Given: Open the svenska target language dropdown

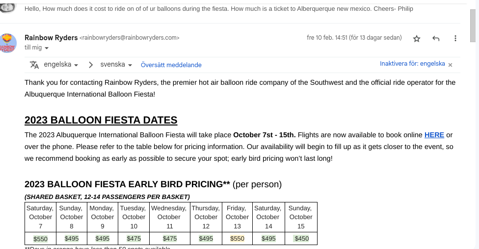Looking at the screenshot, I should coord(116,64).
